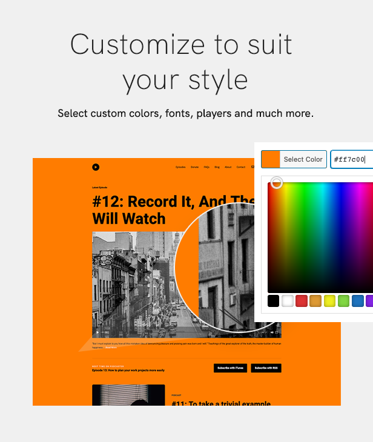Viewport: 373px width, 442px height.
Task: Open the About navigation link
Action: (x=228, y=167)
